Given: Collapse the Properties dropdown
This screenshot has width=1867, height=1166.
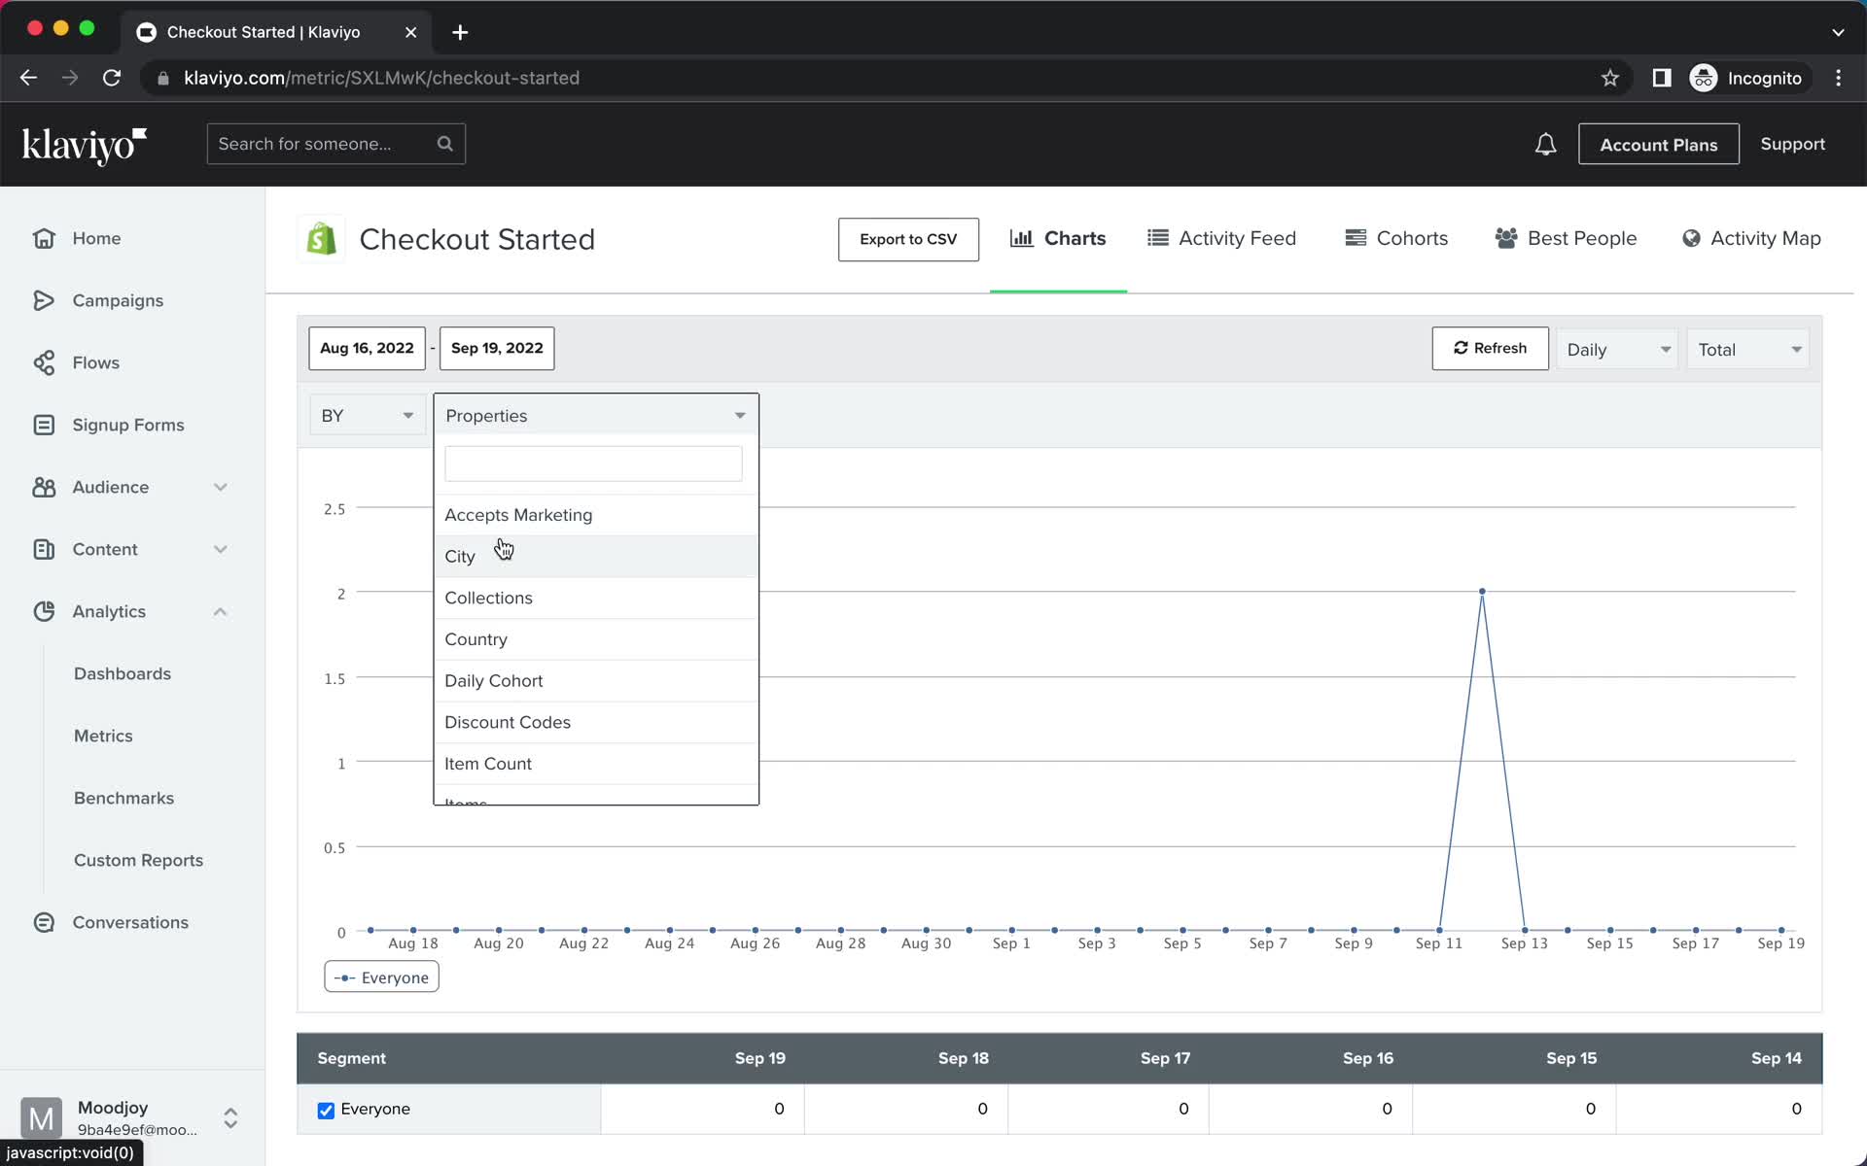Looking at the screenshot, I should click(596, 416).
